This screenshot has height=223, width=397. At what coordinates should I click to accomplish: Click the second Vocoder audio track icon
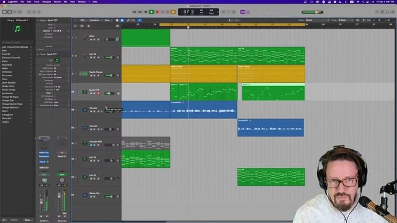tap(84, 128)
